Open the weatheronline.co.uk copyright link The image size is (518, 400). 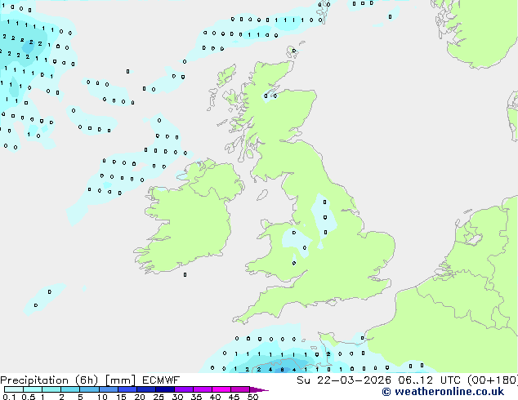coord(443,392)
